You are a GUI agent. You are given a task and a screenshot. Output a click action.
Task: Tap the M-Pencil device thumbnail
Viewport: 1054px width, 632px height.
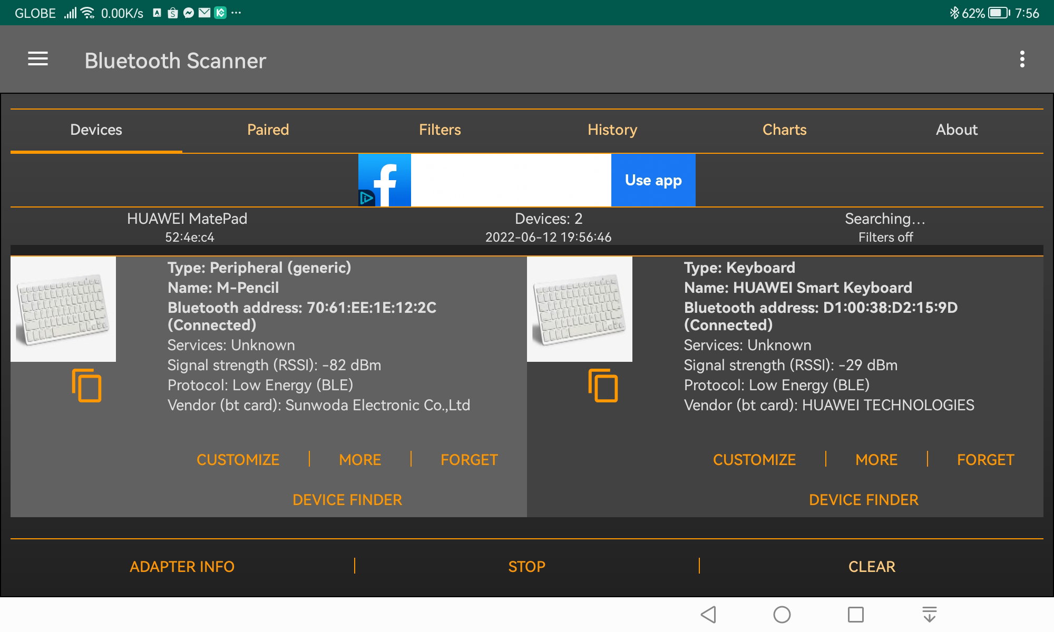(63, 309)
